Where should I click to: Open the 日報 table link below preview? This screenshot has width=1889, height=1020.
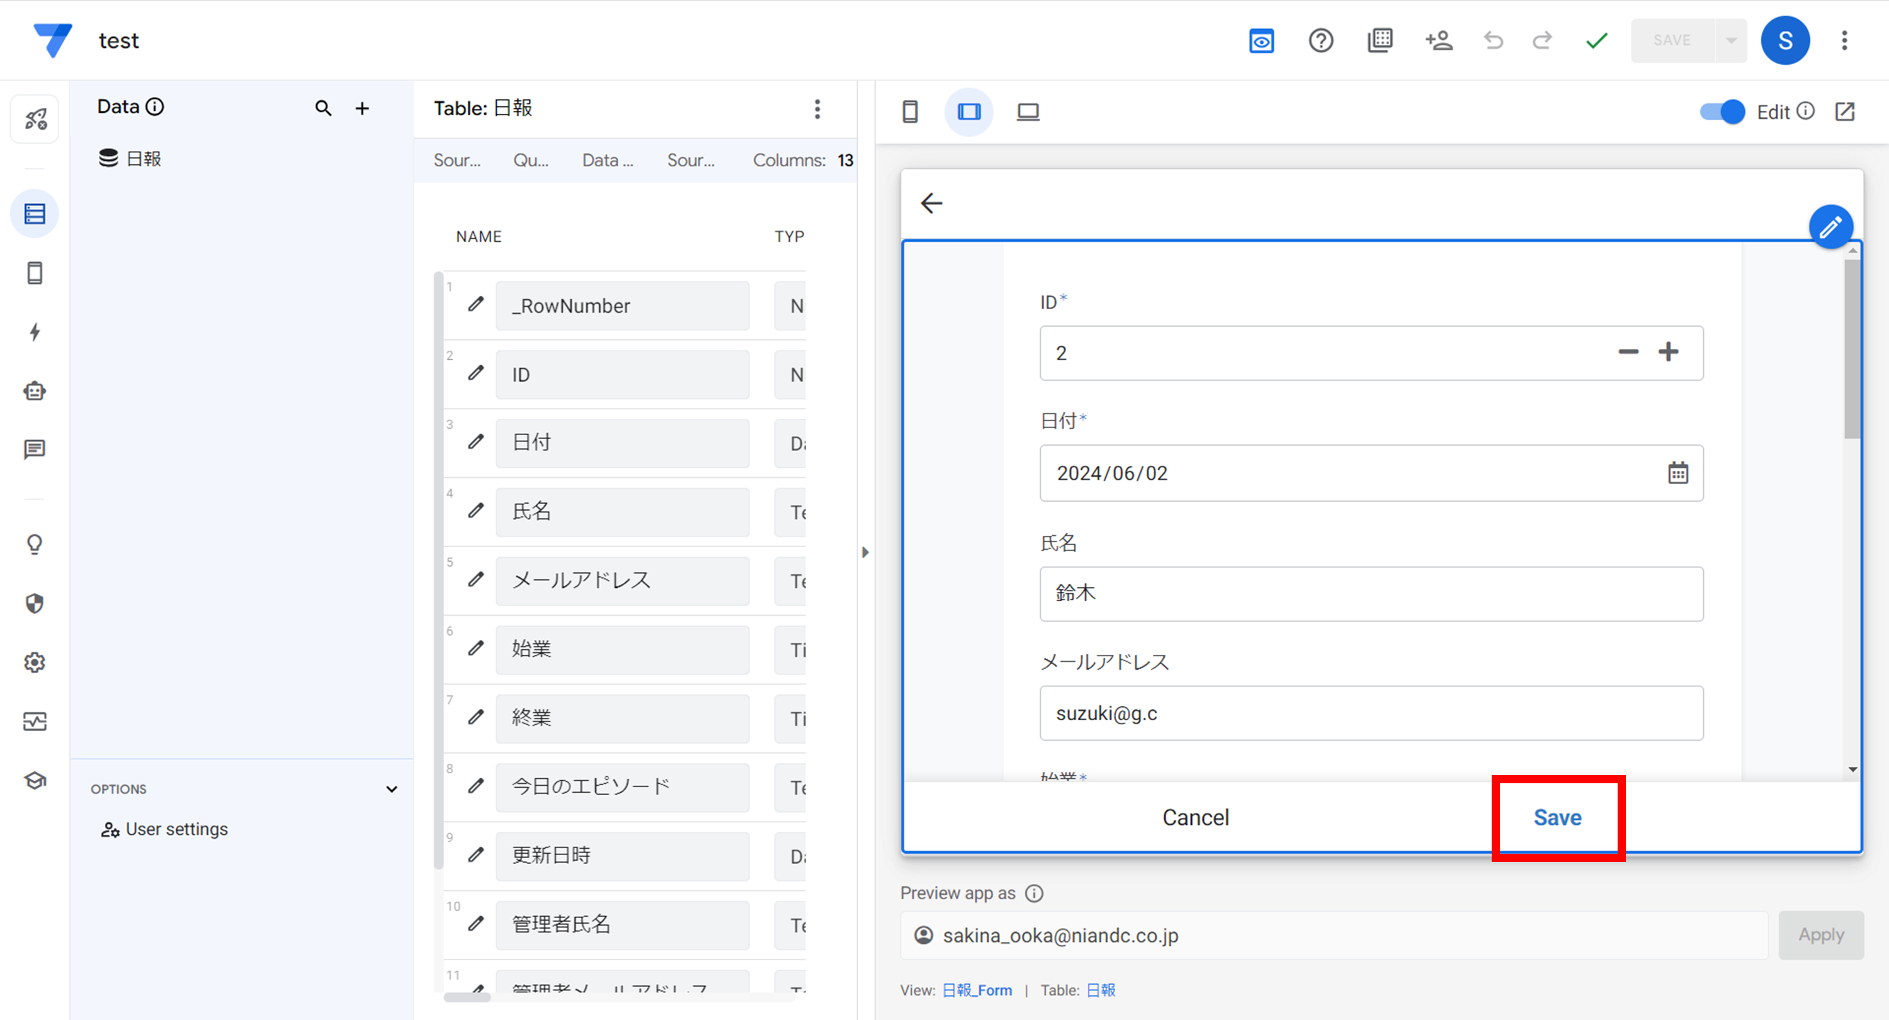[x=1101, y=990]
